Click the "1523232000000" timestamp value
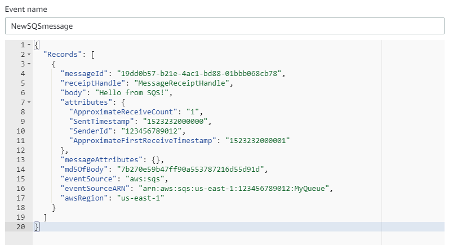The image size is (453, 245). pyautogui.click(x=175, y=121)
